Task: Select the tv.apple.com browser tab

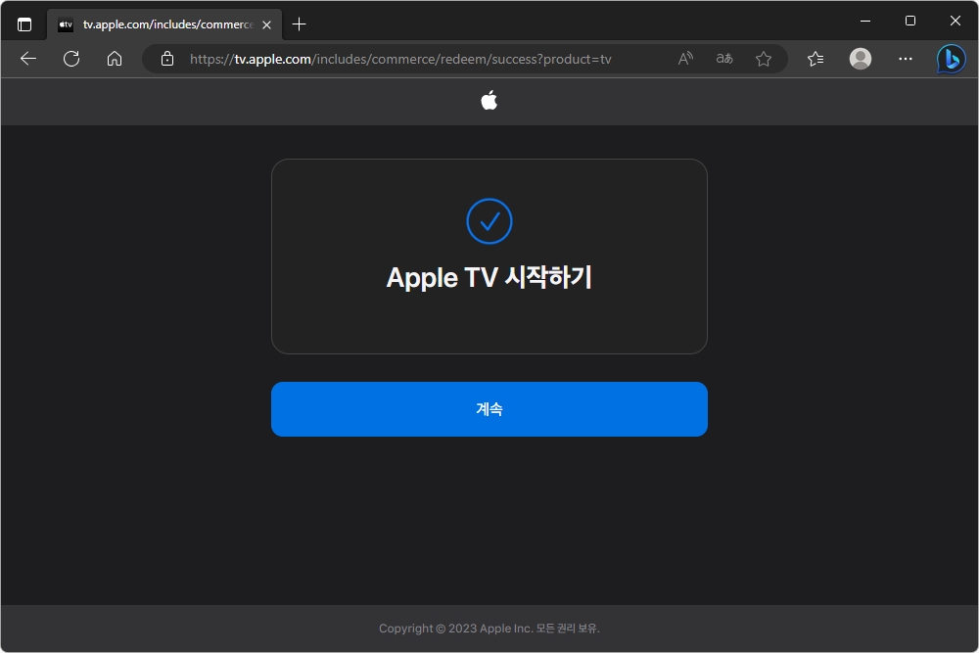Action: [x=164, y=24]
